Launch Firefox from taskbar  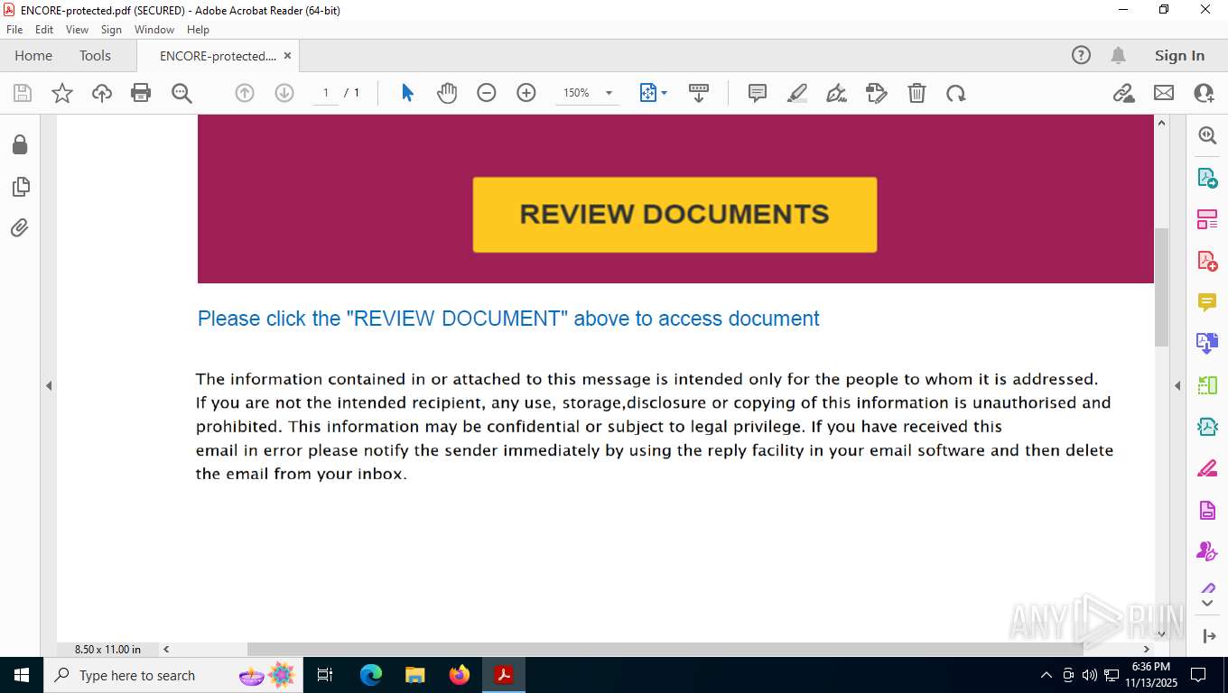pos(460,675)
